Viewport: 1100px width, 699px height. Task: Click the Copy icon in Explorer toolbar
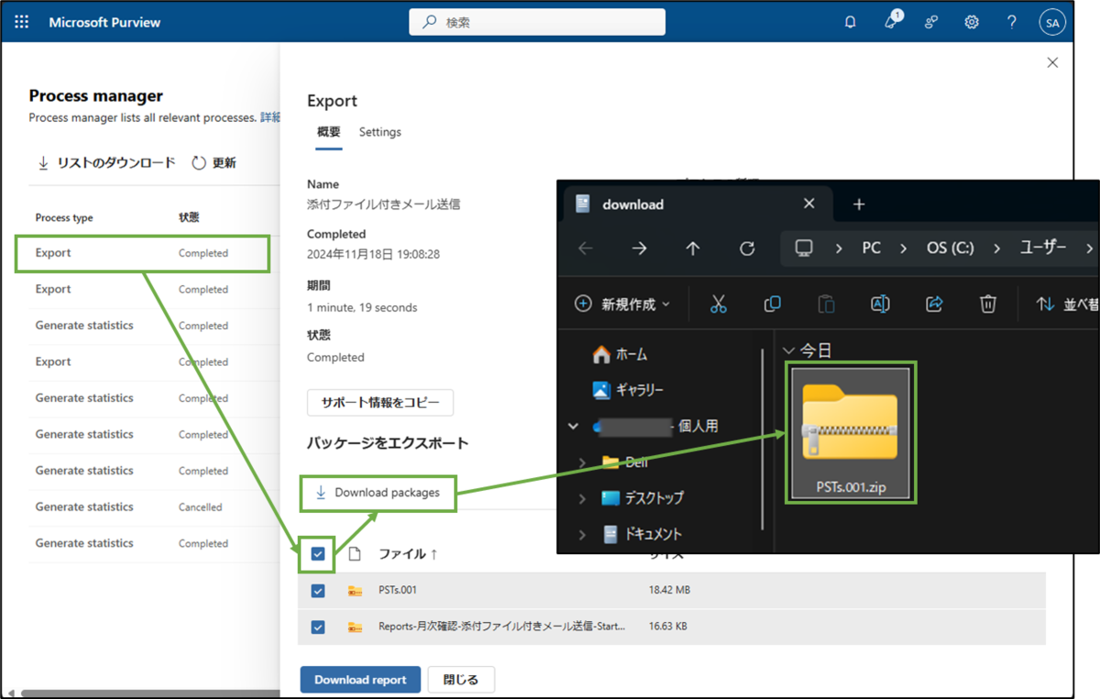[x=772, y=305]
